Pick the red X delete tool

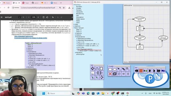point(110,74)
